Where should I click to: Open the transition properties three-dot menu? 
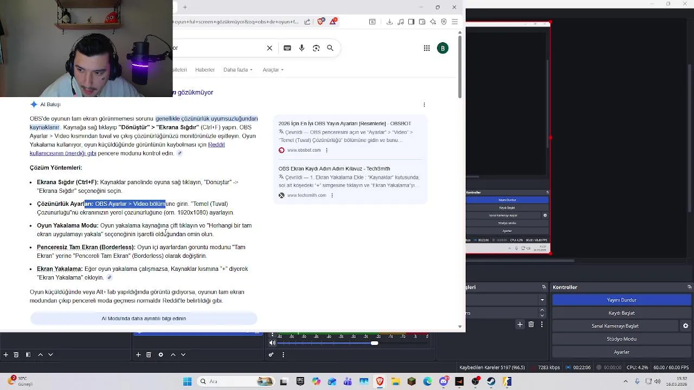coord(542,324)
